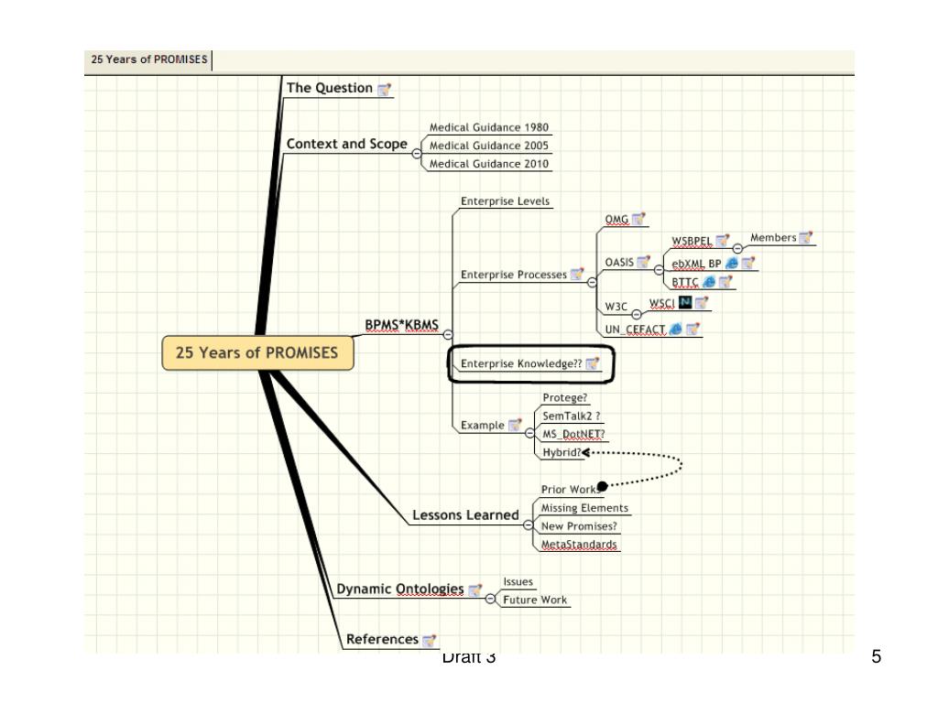Select the Enterprise Knowledge?? node

tap(521, 363)
